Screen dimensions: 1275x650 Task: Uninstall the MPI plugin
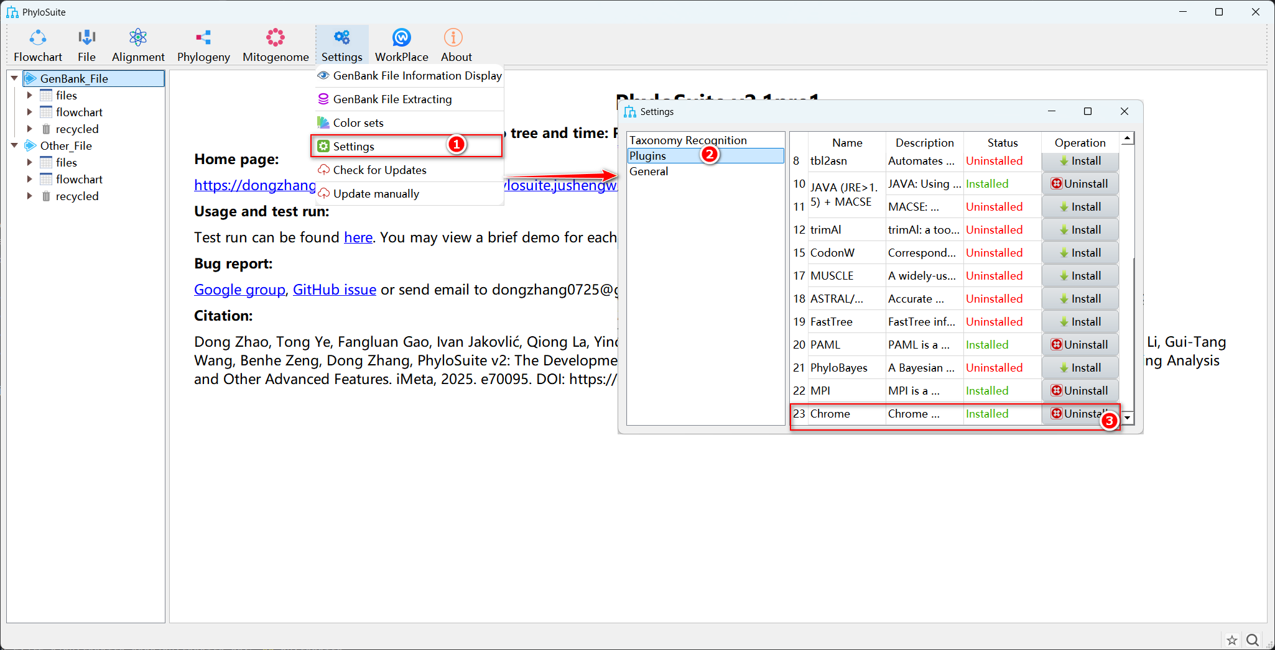pyautogui.click(x=1080, y=391)
